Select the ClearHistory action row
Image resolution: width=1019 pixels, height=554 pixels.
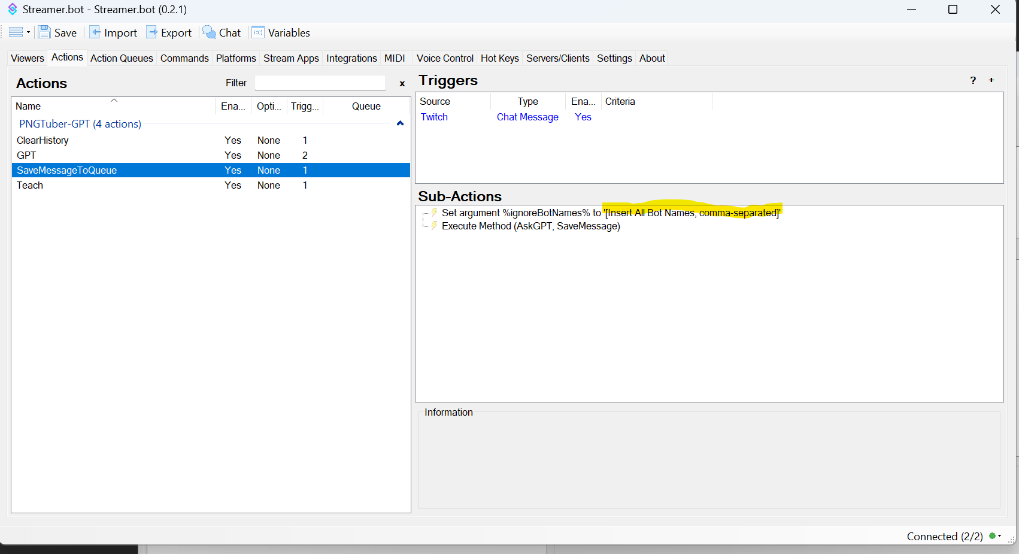pyautogui.click(x=43, y=140)
